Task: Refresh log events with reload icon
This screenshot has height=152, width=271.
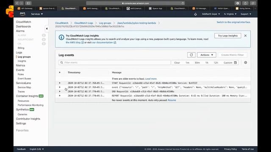Action: point(191,55)
